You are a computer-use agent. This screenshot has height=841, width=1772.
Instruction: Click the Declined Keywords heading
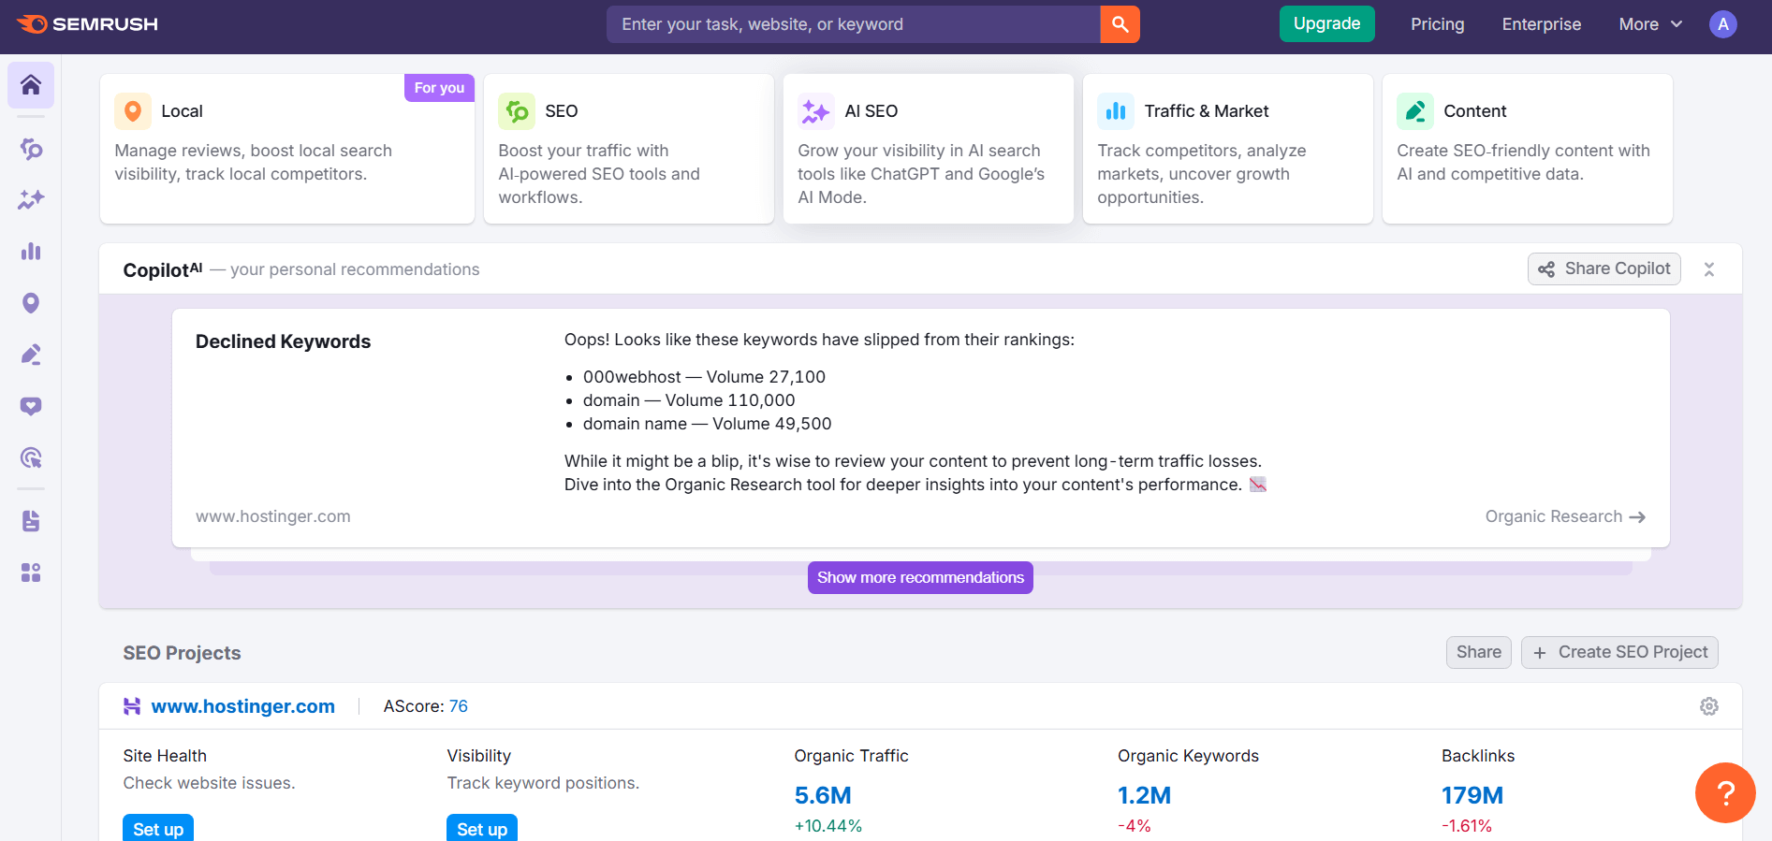coord(283,341)
